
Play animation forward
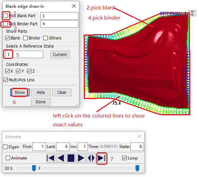tap(81, 158)
